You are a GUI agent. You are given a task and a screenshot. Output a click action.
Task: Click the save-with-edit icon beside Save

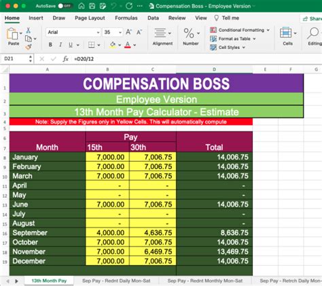[x=103, y=6]
